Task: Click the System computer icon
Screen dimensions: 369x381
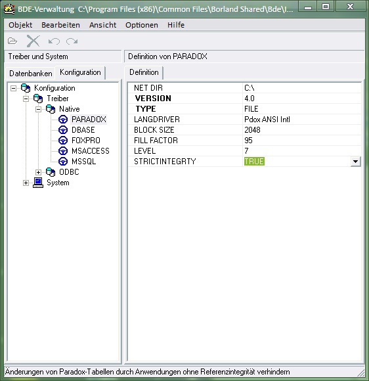Action: tap(38, 183)
